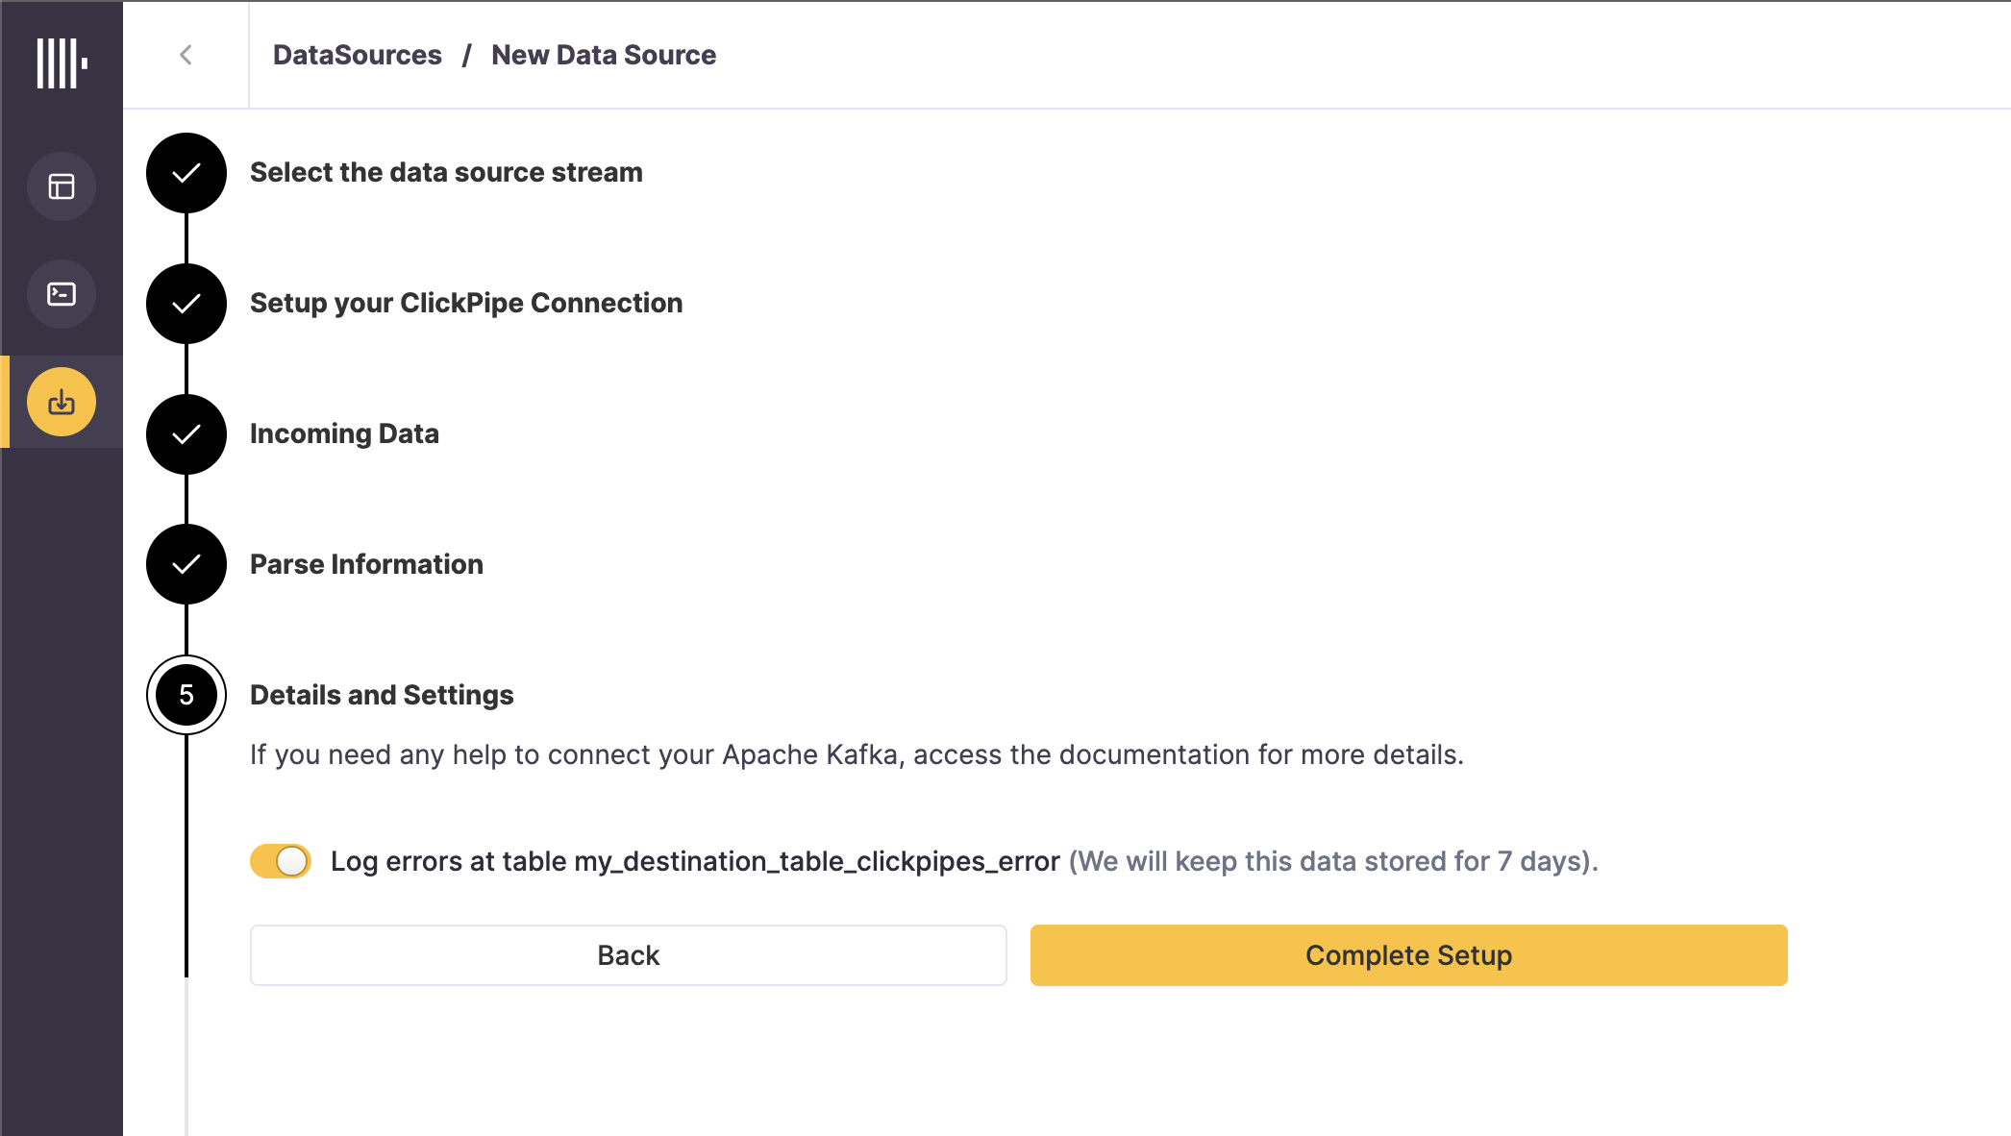
Task: Click the app menu hamburger icon
Action: click(61, 61)
